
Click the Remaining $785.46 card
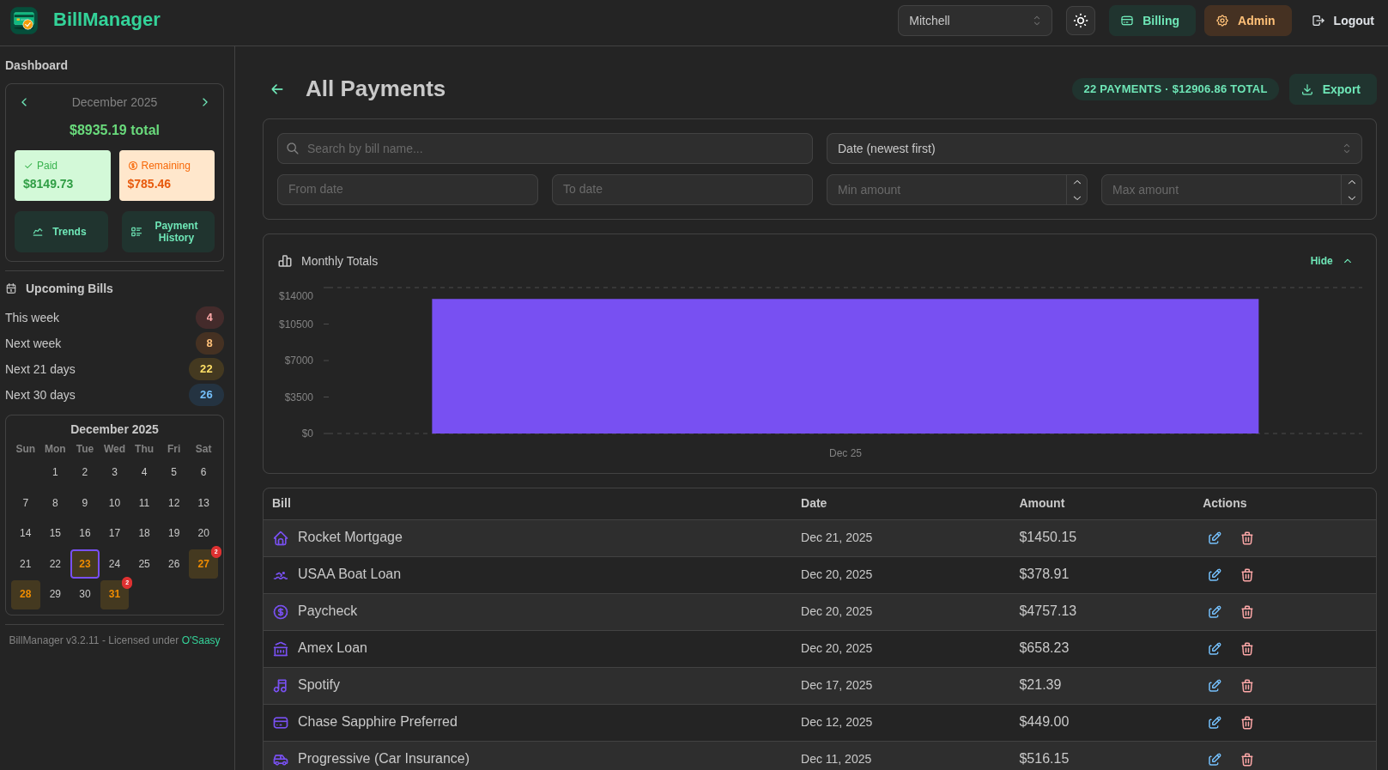(167, 175)
